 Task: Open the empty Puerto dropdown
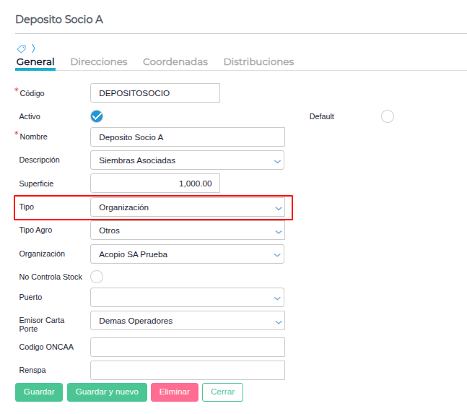click(187, 297)
